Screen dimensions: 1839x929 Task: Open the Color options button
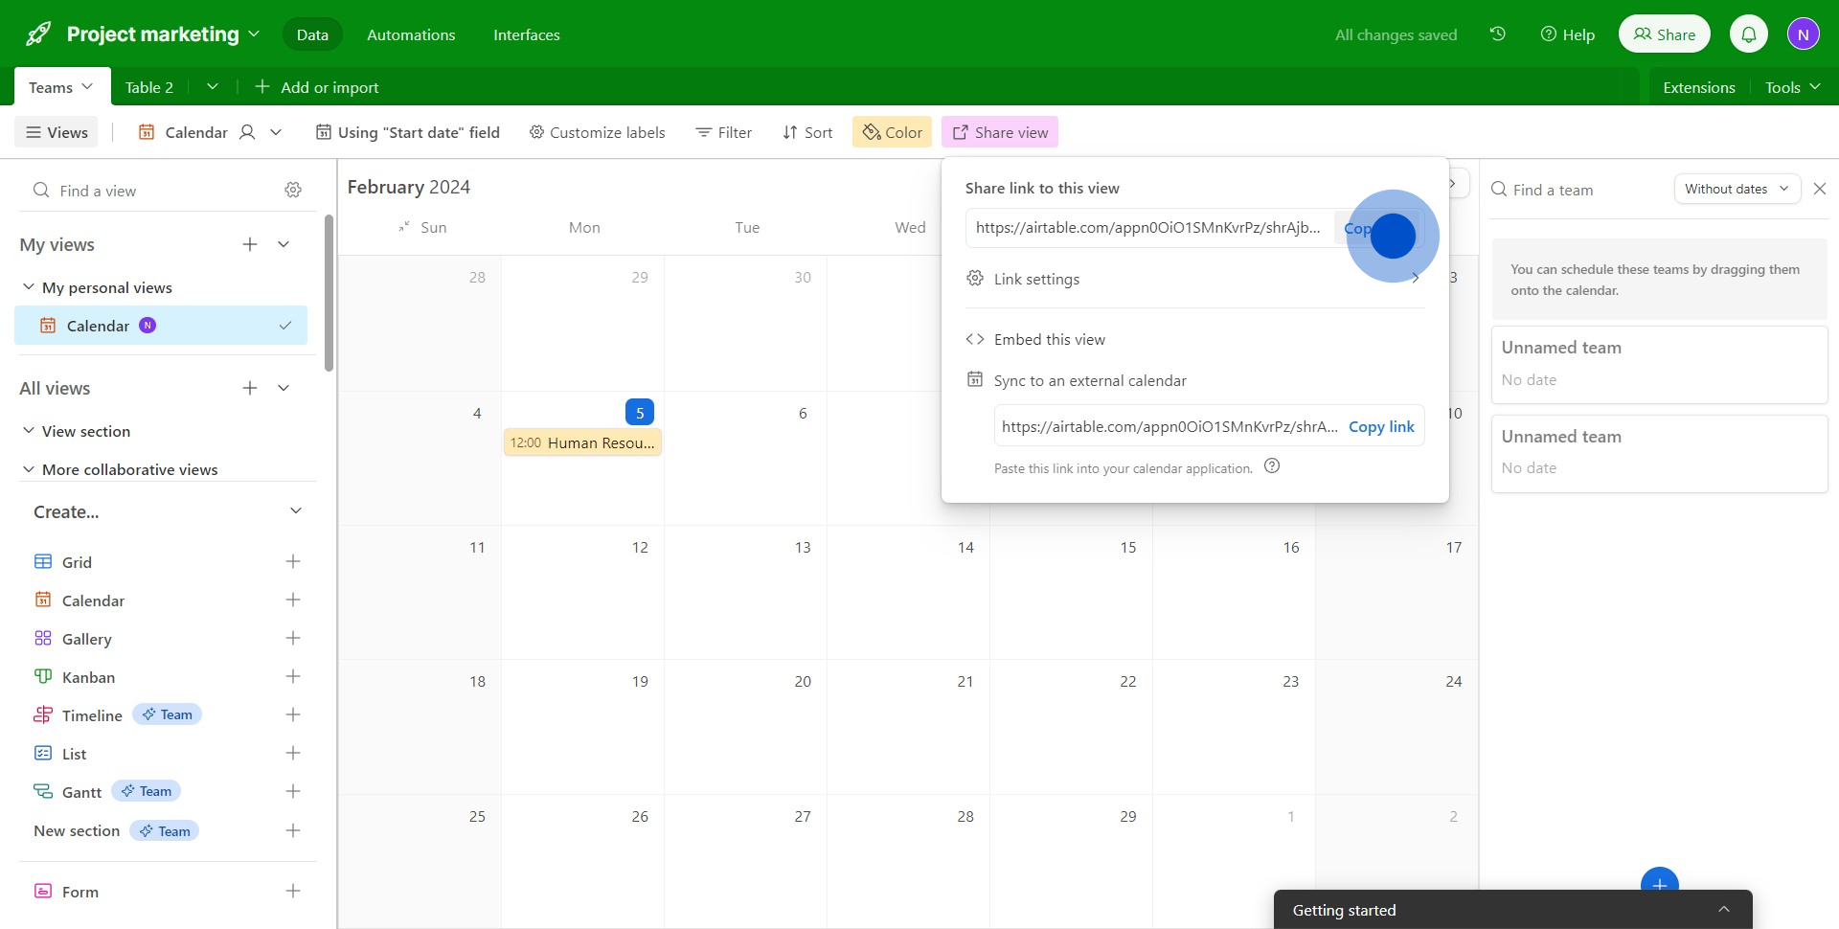[x=893, y=132]
